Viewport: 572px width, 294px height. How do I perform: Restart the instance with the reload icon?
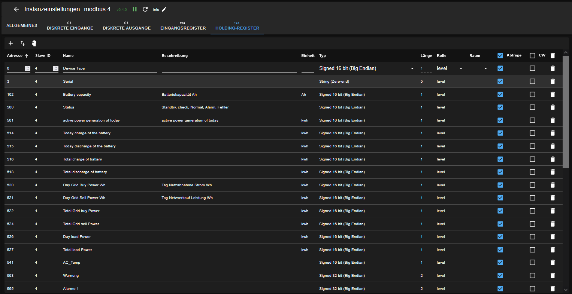click(x=145, y=9)
